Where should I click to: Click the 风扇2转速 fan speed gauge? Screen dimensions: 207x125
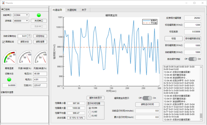coord(40,57)
